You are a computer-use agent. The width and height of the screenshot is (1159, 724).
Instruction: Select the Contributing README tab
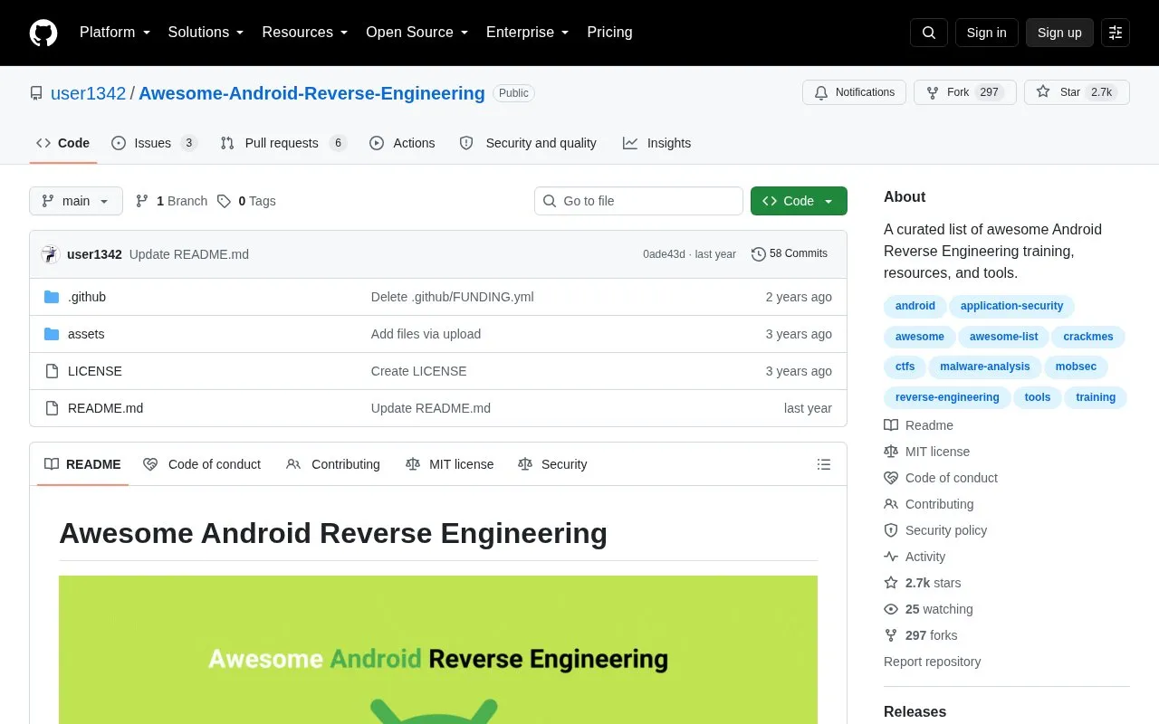click(333, 464)
